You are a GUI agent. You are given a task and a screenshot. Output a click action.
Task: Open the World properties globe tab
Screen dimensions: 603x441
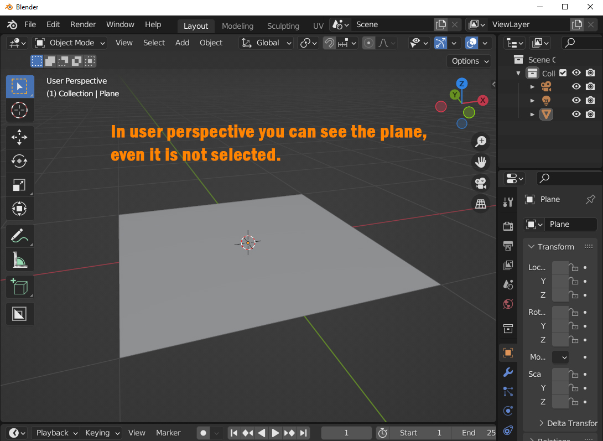[x=508, y=304]
